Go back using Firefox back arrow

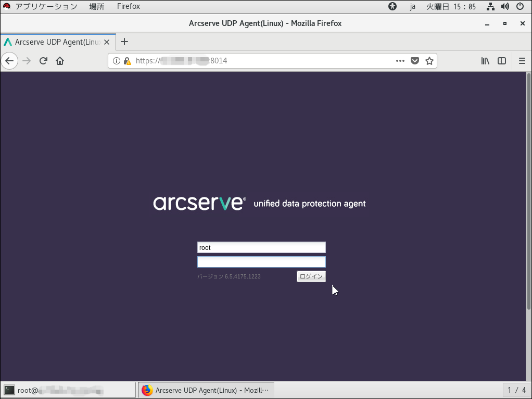pos(9,61)
